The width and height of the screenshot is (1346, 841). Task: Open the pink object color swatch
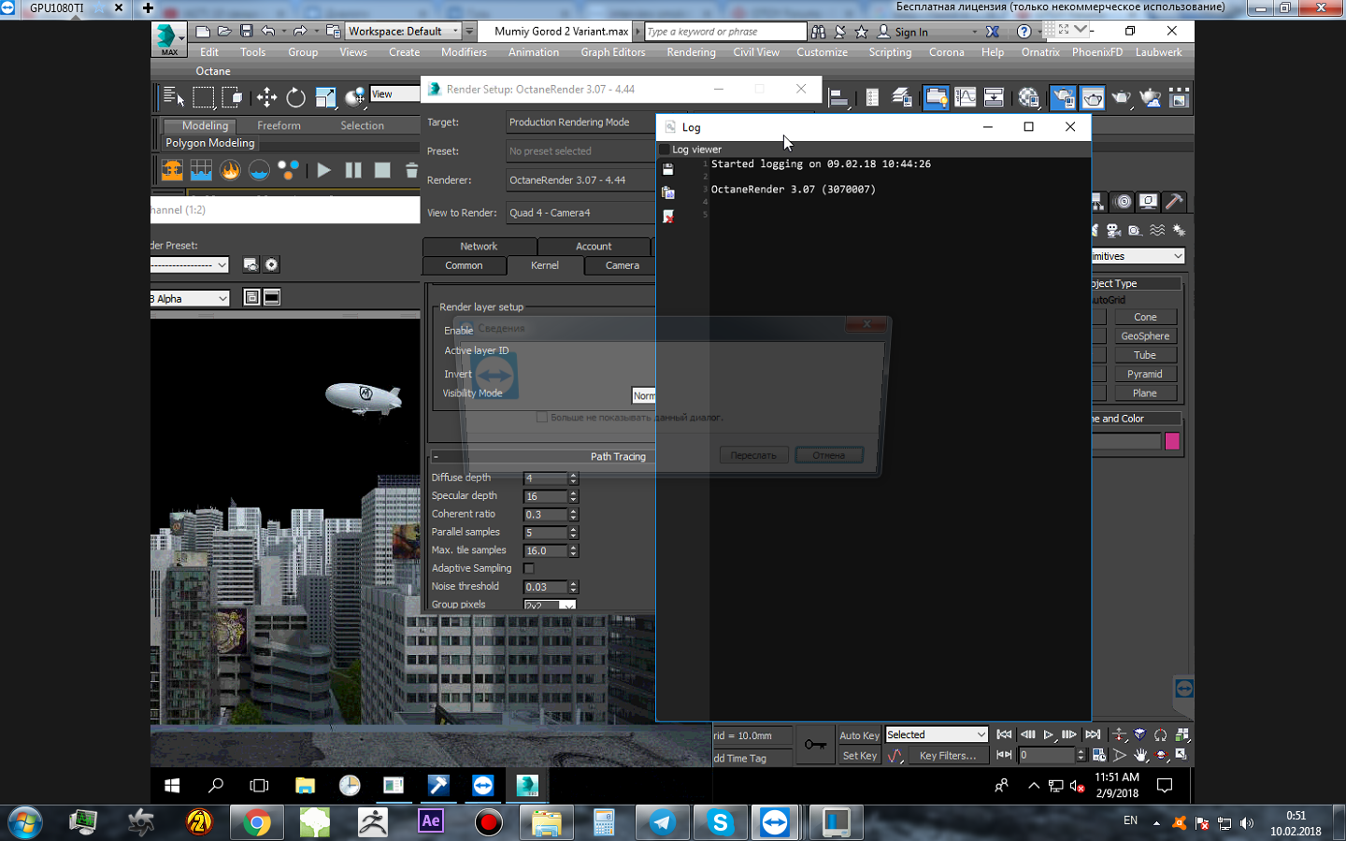pyautogui.click(x=1172, y=441)
